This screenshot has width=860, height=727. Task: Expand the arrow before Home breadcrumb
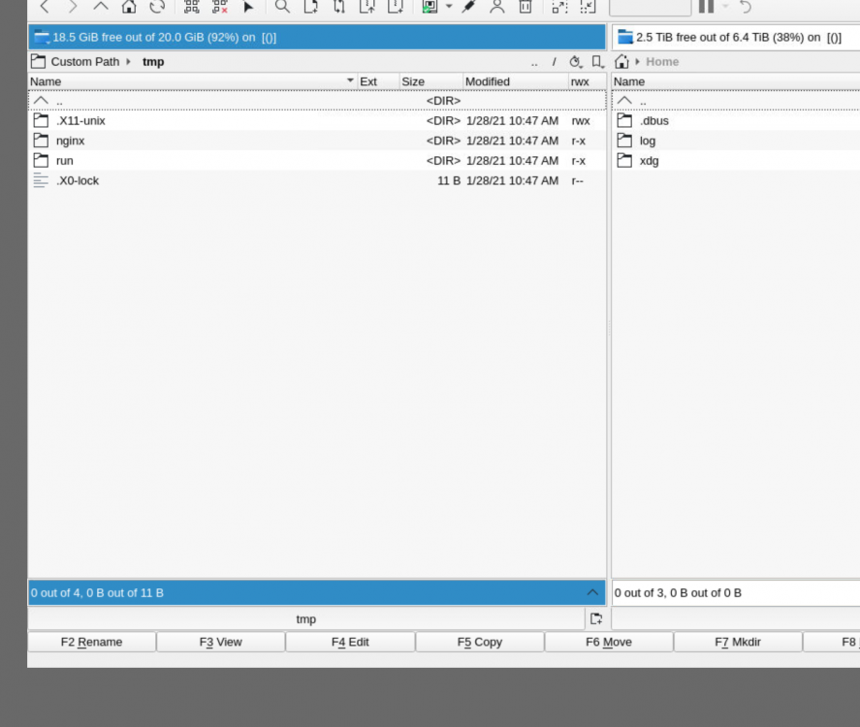tap(637, 61)
